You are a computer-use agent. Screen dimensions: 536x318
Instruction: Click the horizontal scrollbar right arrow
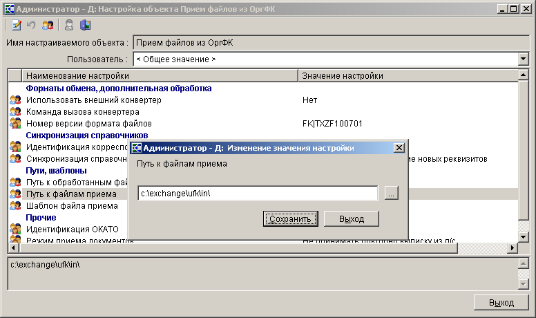(513, 247)
